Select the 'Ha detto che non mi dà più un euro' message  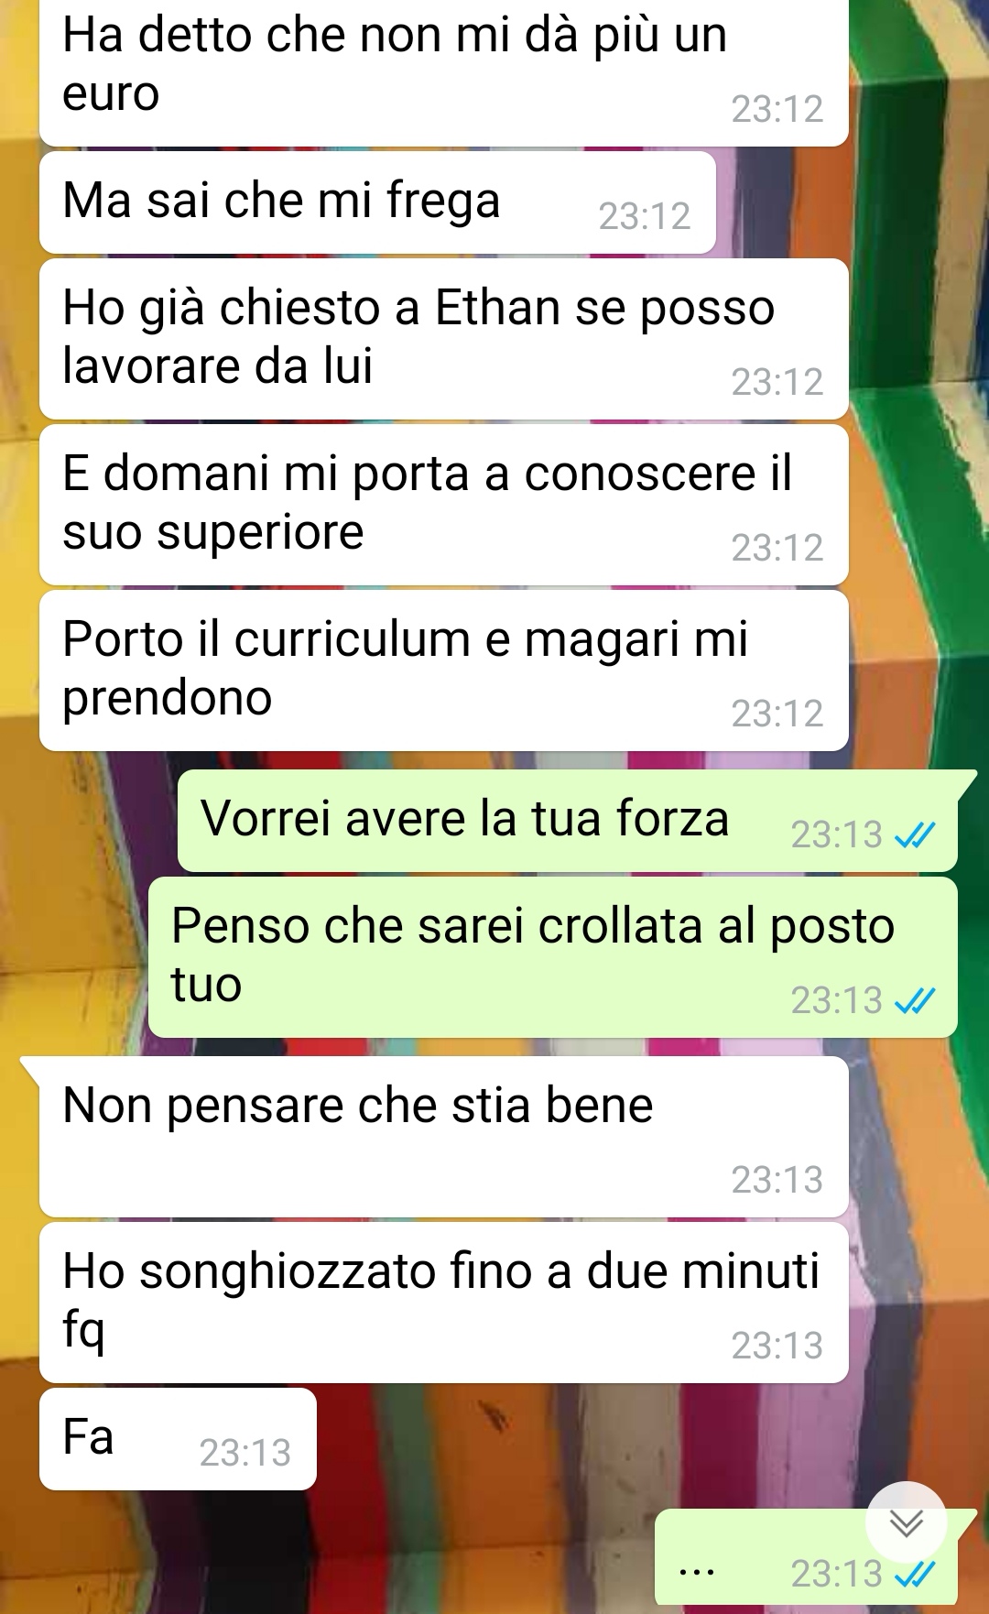pos(444,71)
